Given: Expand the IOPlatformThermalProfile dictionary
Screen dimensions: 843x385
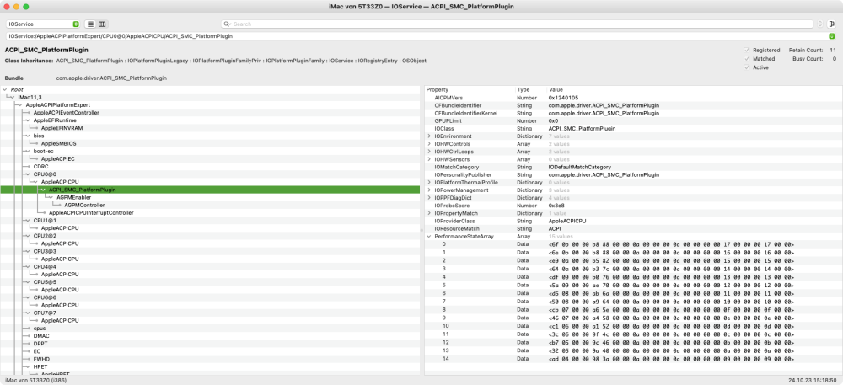Looking at the screenshot, I should point(429,183).
